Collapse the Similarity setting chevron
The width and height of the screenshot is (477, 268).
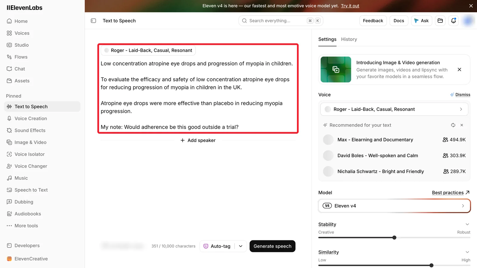pos(467,252)
